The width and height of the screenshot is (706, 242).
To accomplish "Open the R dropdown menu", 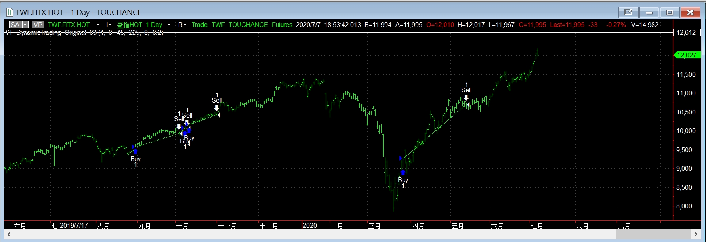I will click(182, 25).
